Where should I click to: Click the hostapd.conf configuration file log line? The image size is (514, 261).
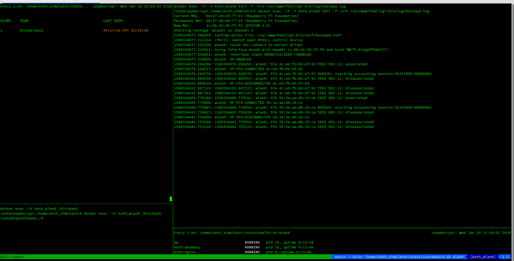point(258,35)
